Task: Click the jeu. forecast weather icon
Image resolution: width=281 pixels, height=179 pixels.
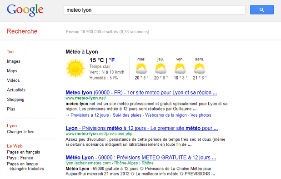Action: click(161, 69)
